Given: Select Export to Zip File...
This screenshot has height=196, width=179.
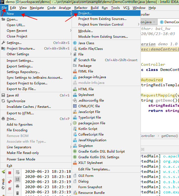Looking at the screenshot, I should coord(36,89).
